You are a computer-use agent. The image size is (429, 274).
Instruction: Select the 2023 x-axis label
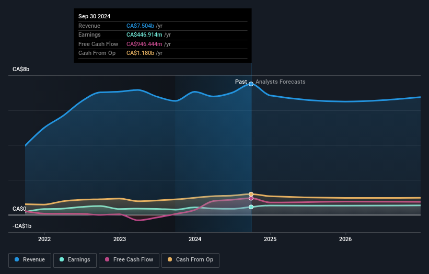tap(120, 239)
